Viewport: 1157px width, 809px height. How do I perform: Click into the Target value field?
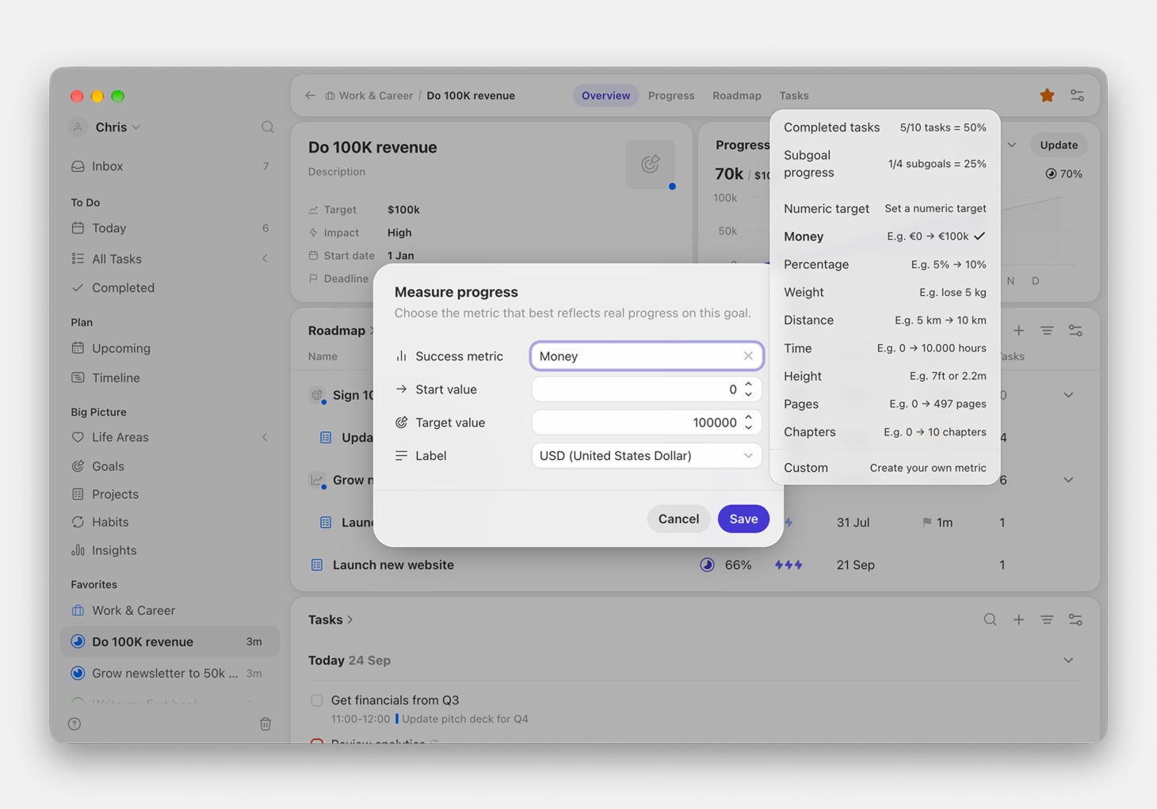647,423
